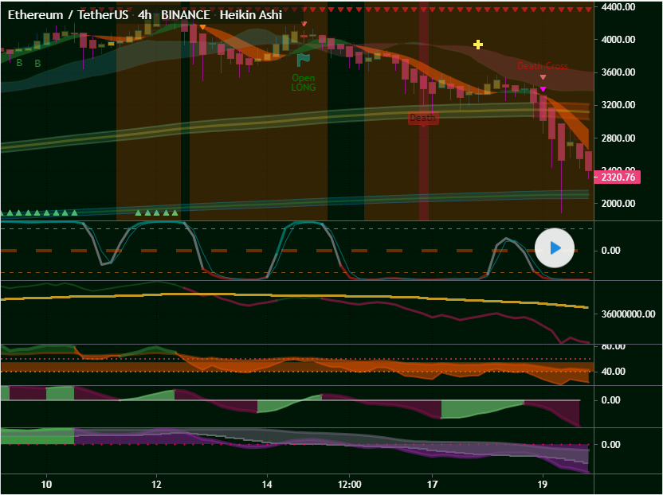The height and width of the screenshot is (495, 663).
Task: Click the BINANCE exchange label
Action: [185, 15]
